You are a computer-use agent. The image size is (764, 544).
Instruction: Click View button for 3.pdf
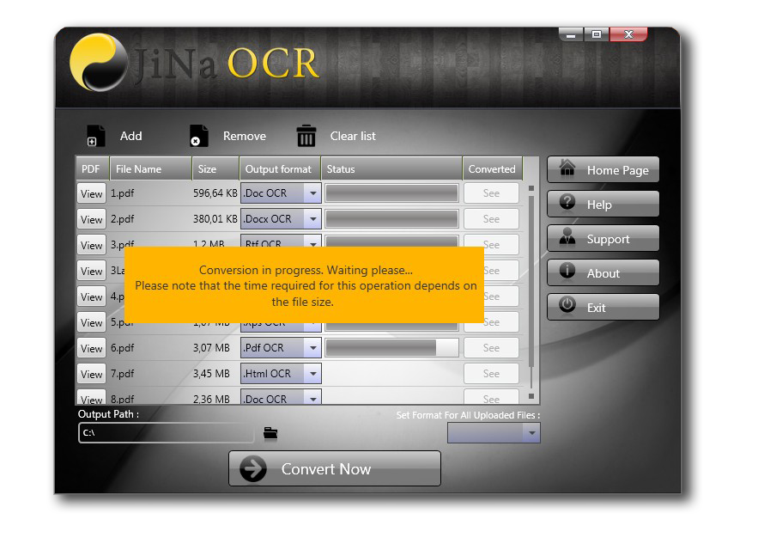coord(92,245)
